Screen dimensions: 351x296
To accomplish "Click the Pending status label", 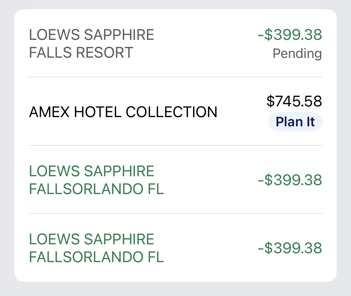I will pos(297,54).
